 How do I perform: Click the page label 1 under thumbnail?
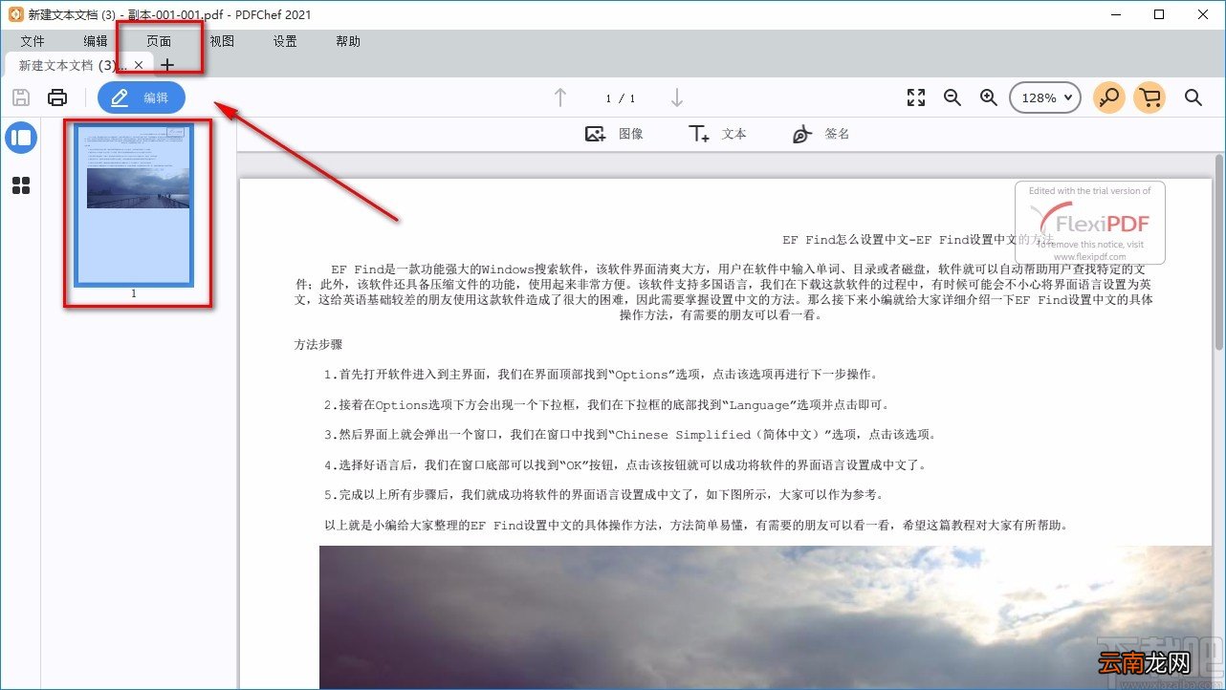click(134, 293)
